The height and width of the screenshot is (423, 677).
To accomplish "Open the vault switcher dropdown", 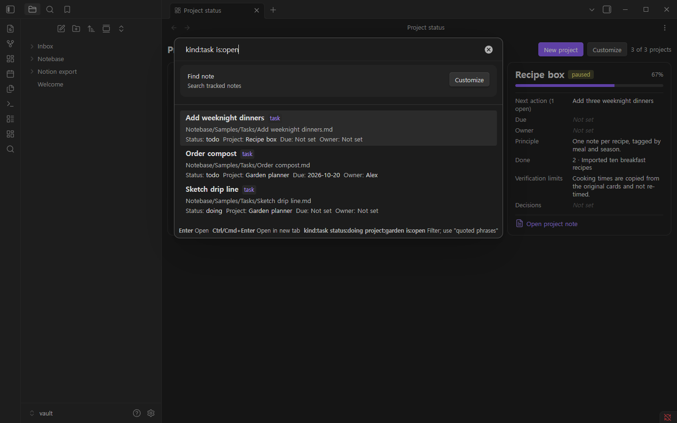I will click(x=41, y=413).
